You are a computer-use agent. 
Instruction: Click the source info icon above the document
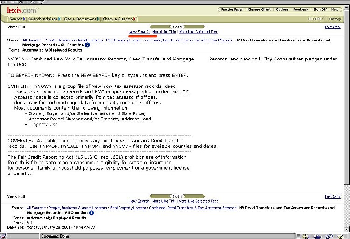(x=88, y=45)
